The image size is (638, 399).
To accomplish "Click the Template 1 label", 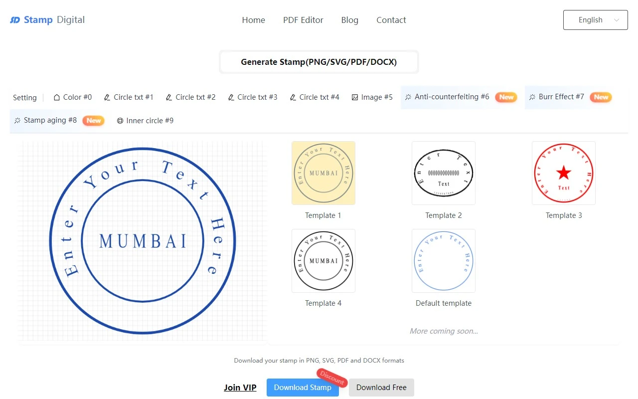I will click(323, 215).
